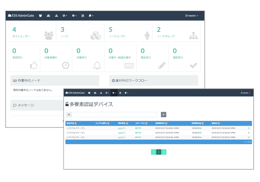Viewport: 260px width, 182px height.
Task: Click the node group sitemap icon in back navbar
Action: 56,16
